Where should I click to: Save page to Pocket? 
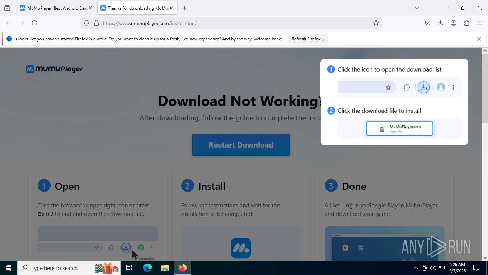point(428,23)
